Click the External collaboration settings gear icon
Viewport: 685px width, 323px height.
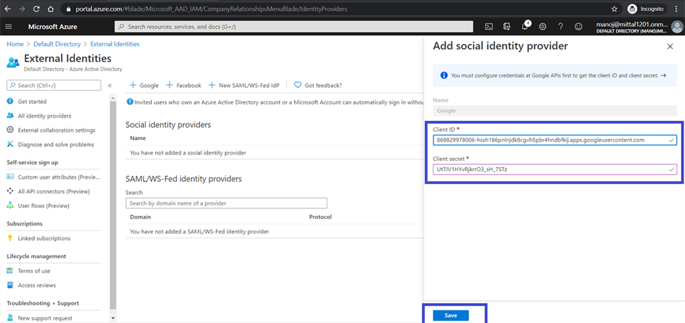[10, 130]
